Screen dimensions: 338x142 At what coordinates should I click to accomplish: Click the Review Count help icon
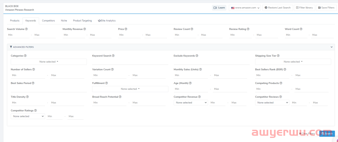click(192, 29)
